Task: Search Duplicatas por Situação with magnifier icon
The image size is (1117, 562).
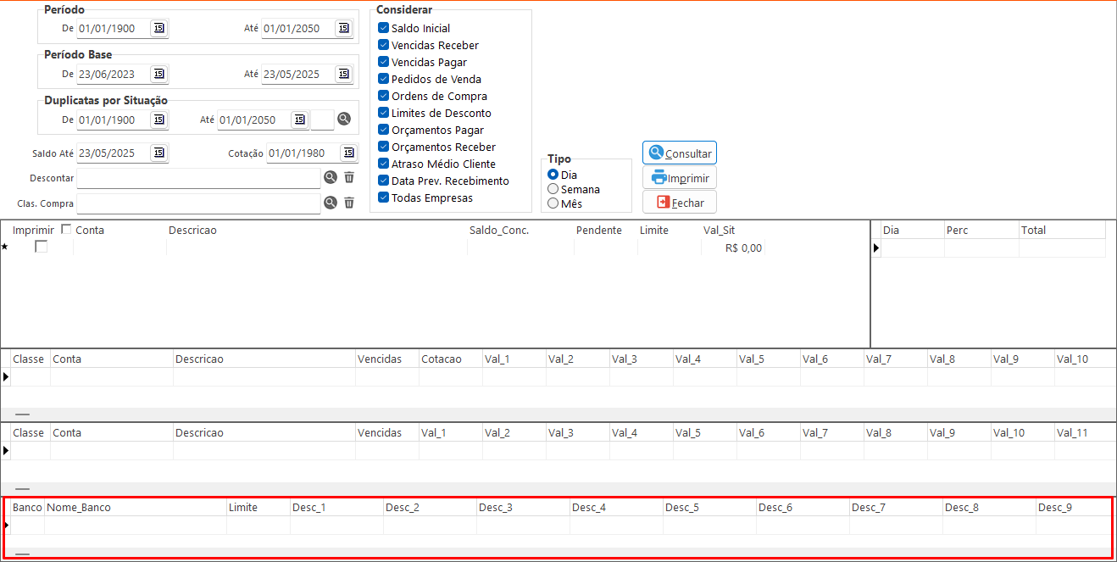Action: tap(344, 120)
